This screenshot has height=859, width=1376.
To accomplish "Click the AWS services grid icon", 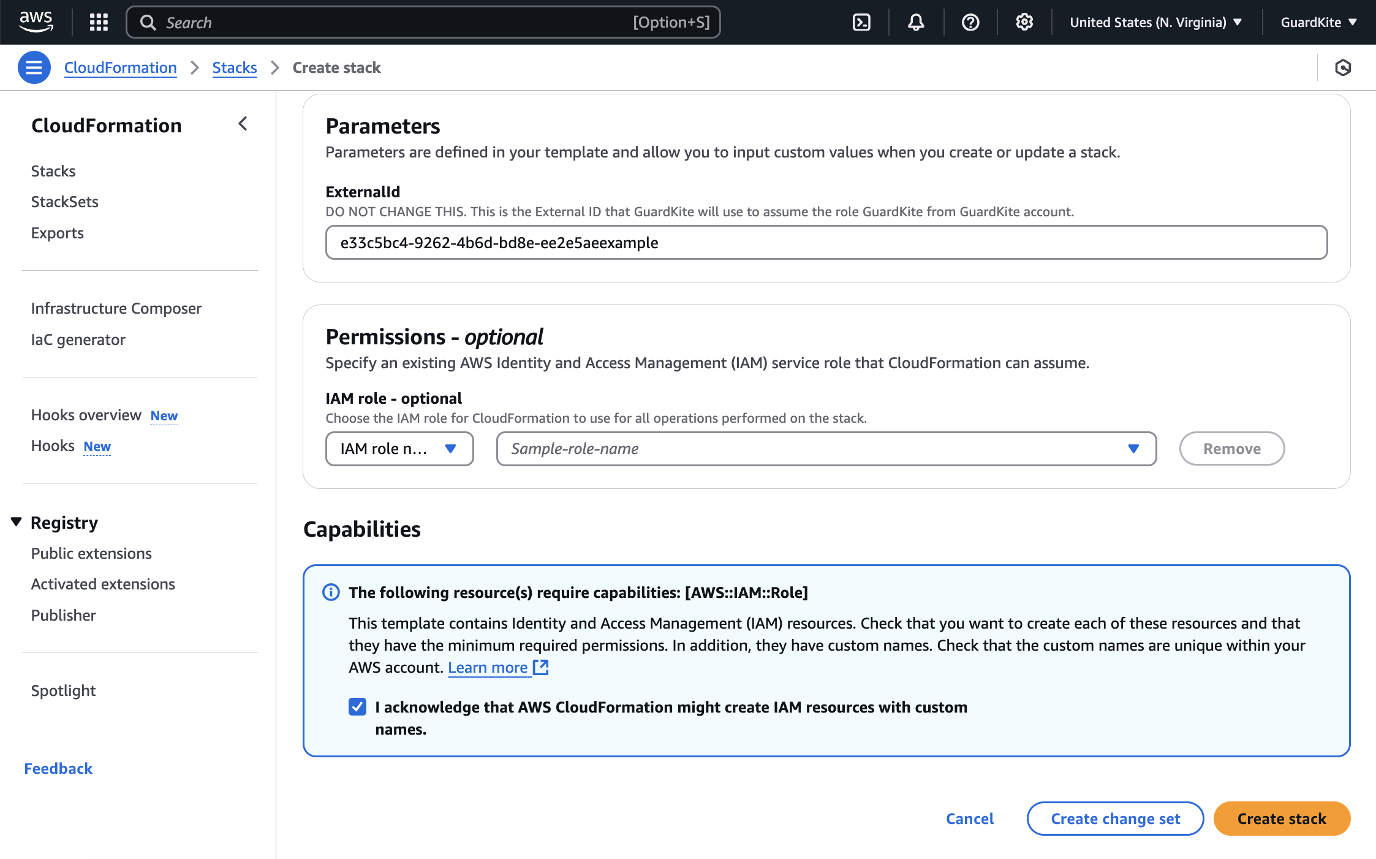I will (98, 22).
